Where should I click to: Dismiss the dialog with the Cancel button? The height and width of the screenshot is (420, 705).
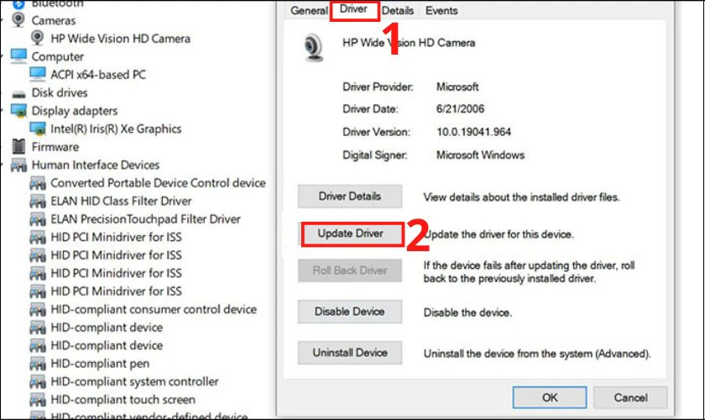pyautogui.click(x=630, y=397)
